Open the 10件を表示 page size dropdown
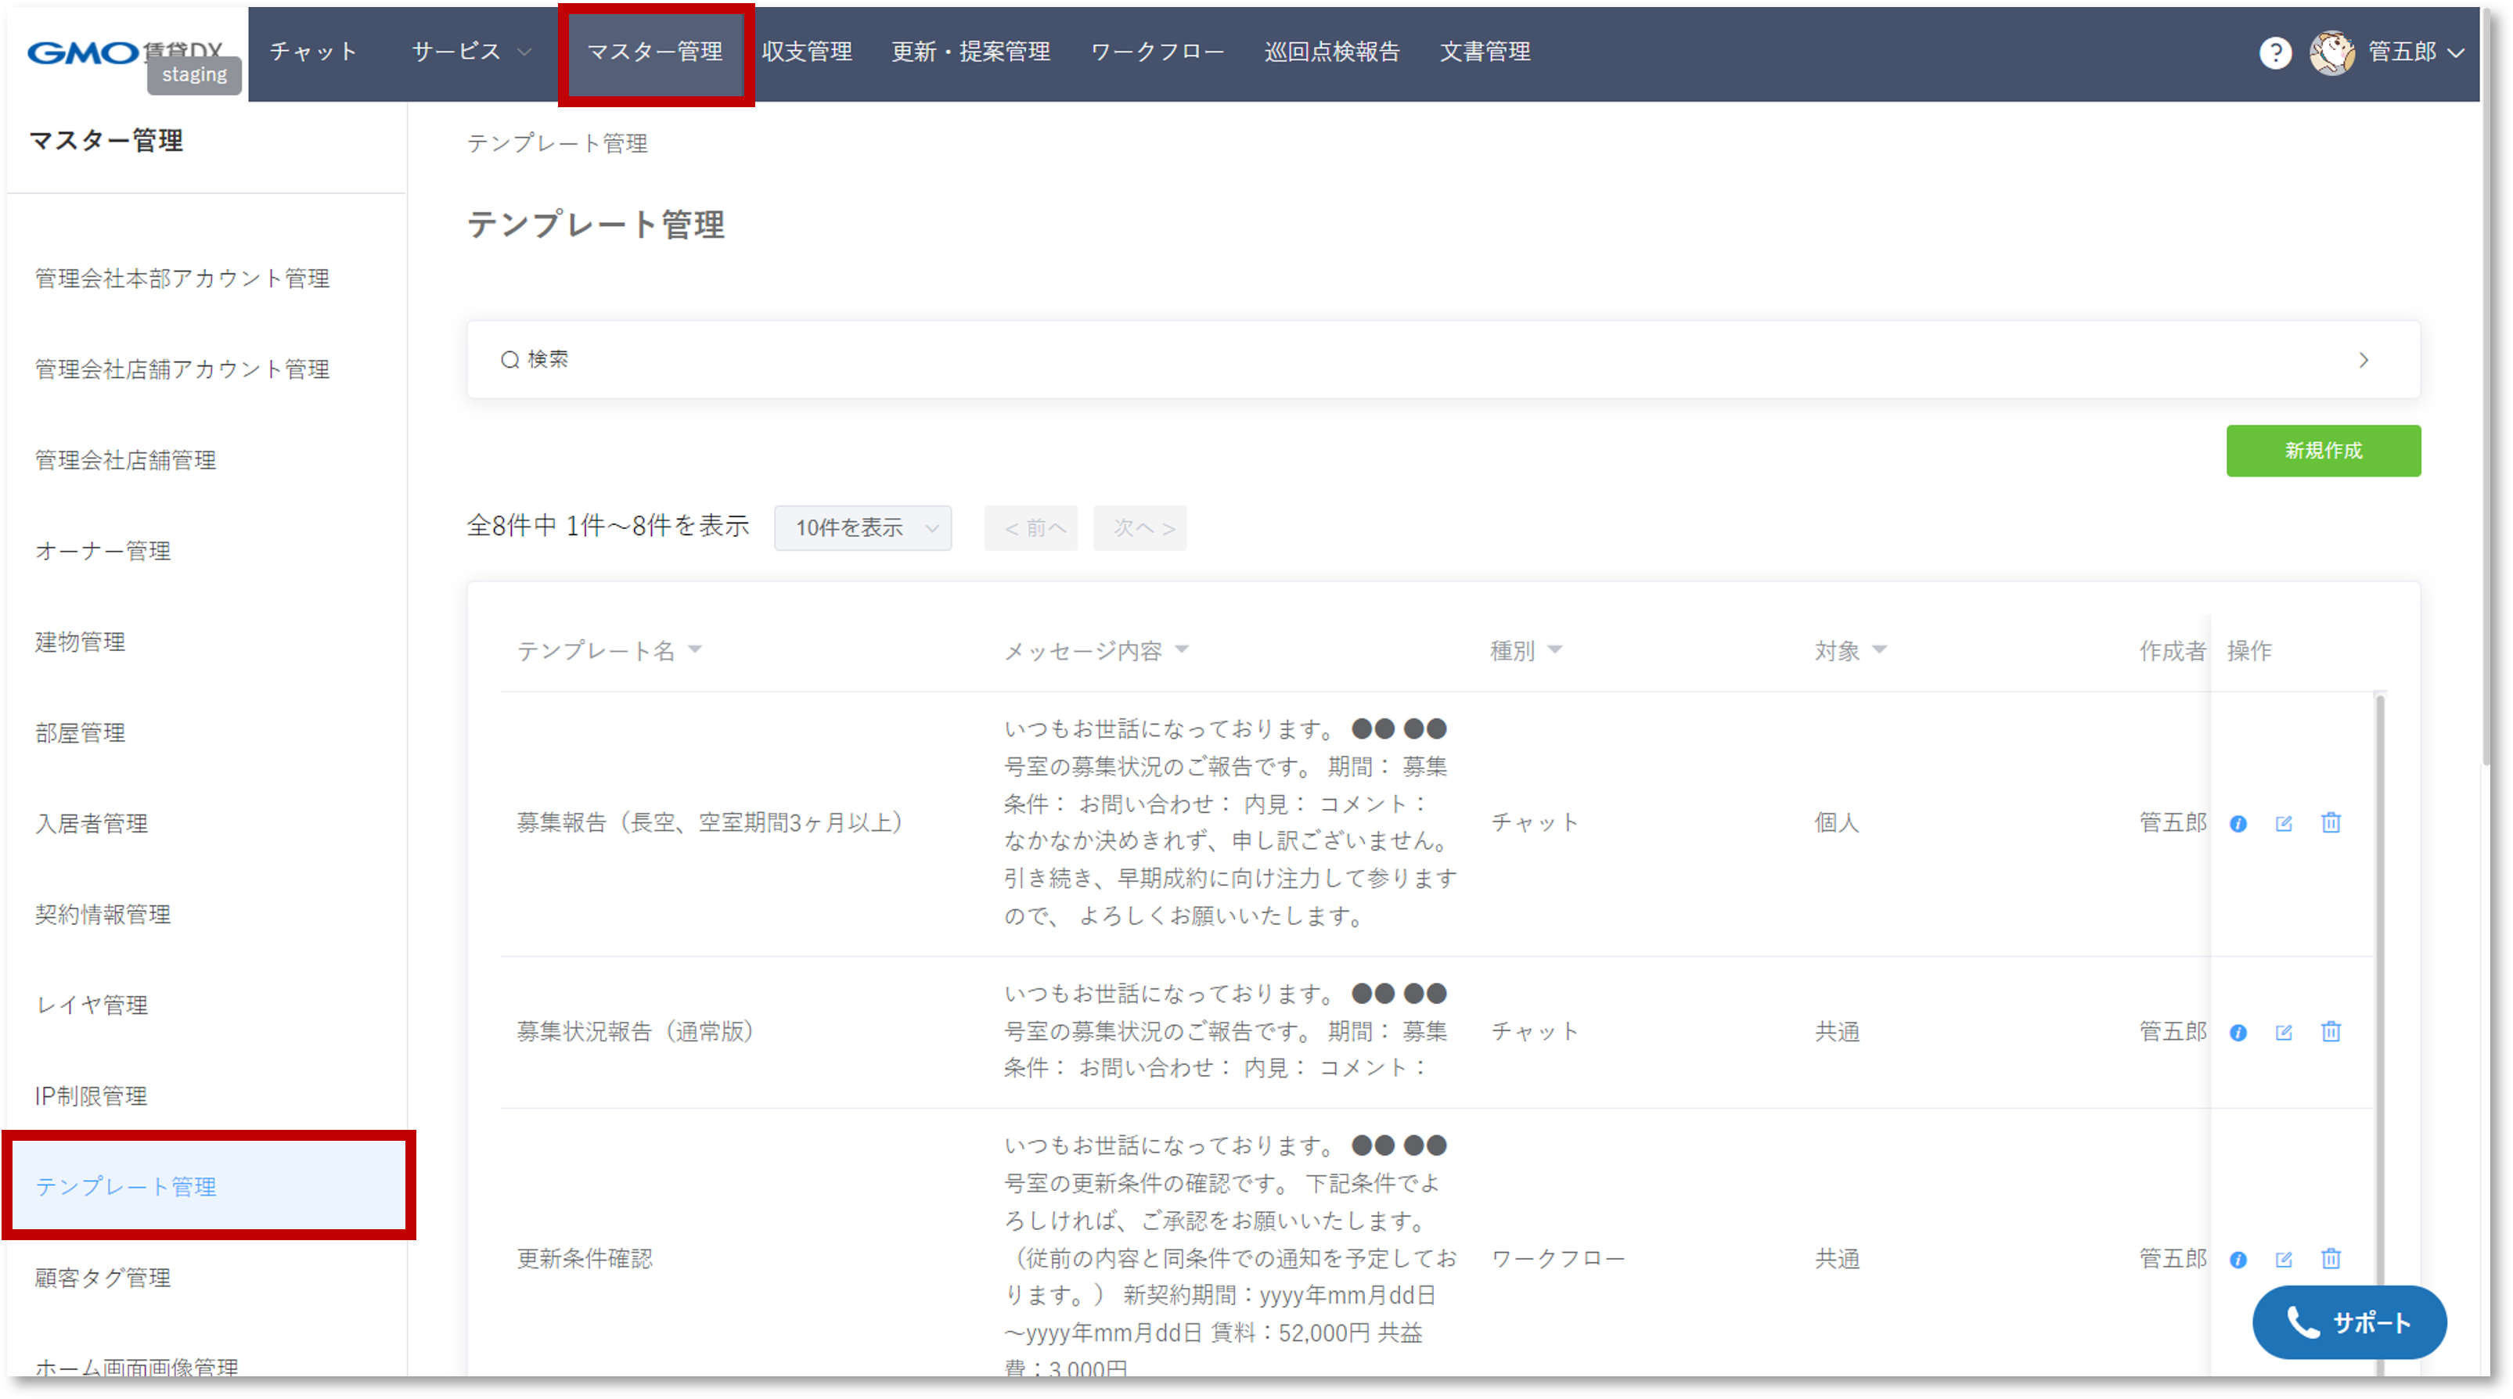The height and width of the screenshot is (1399, 2513). (x=862, y=528)
